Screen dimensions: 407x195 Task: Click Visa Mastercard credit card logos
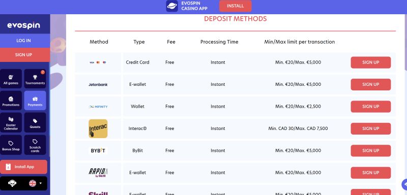98,62
